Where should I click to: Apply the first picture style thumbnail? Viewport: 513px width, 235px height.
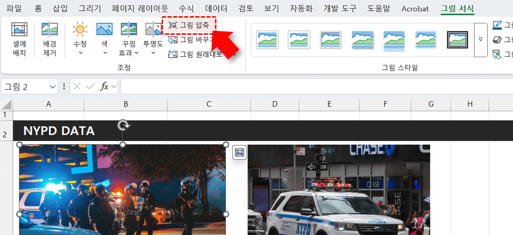click(267, 40)
